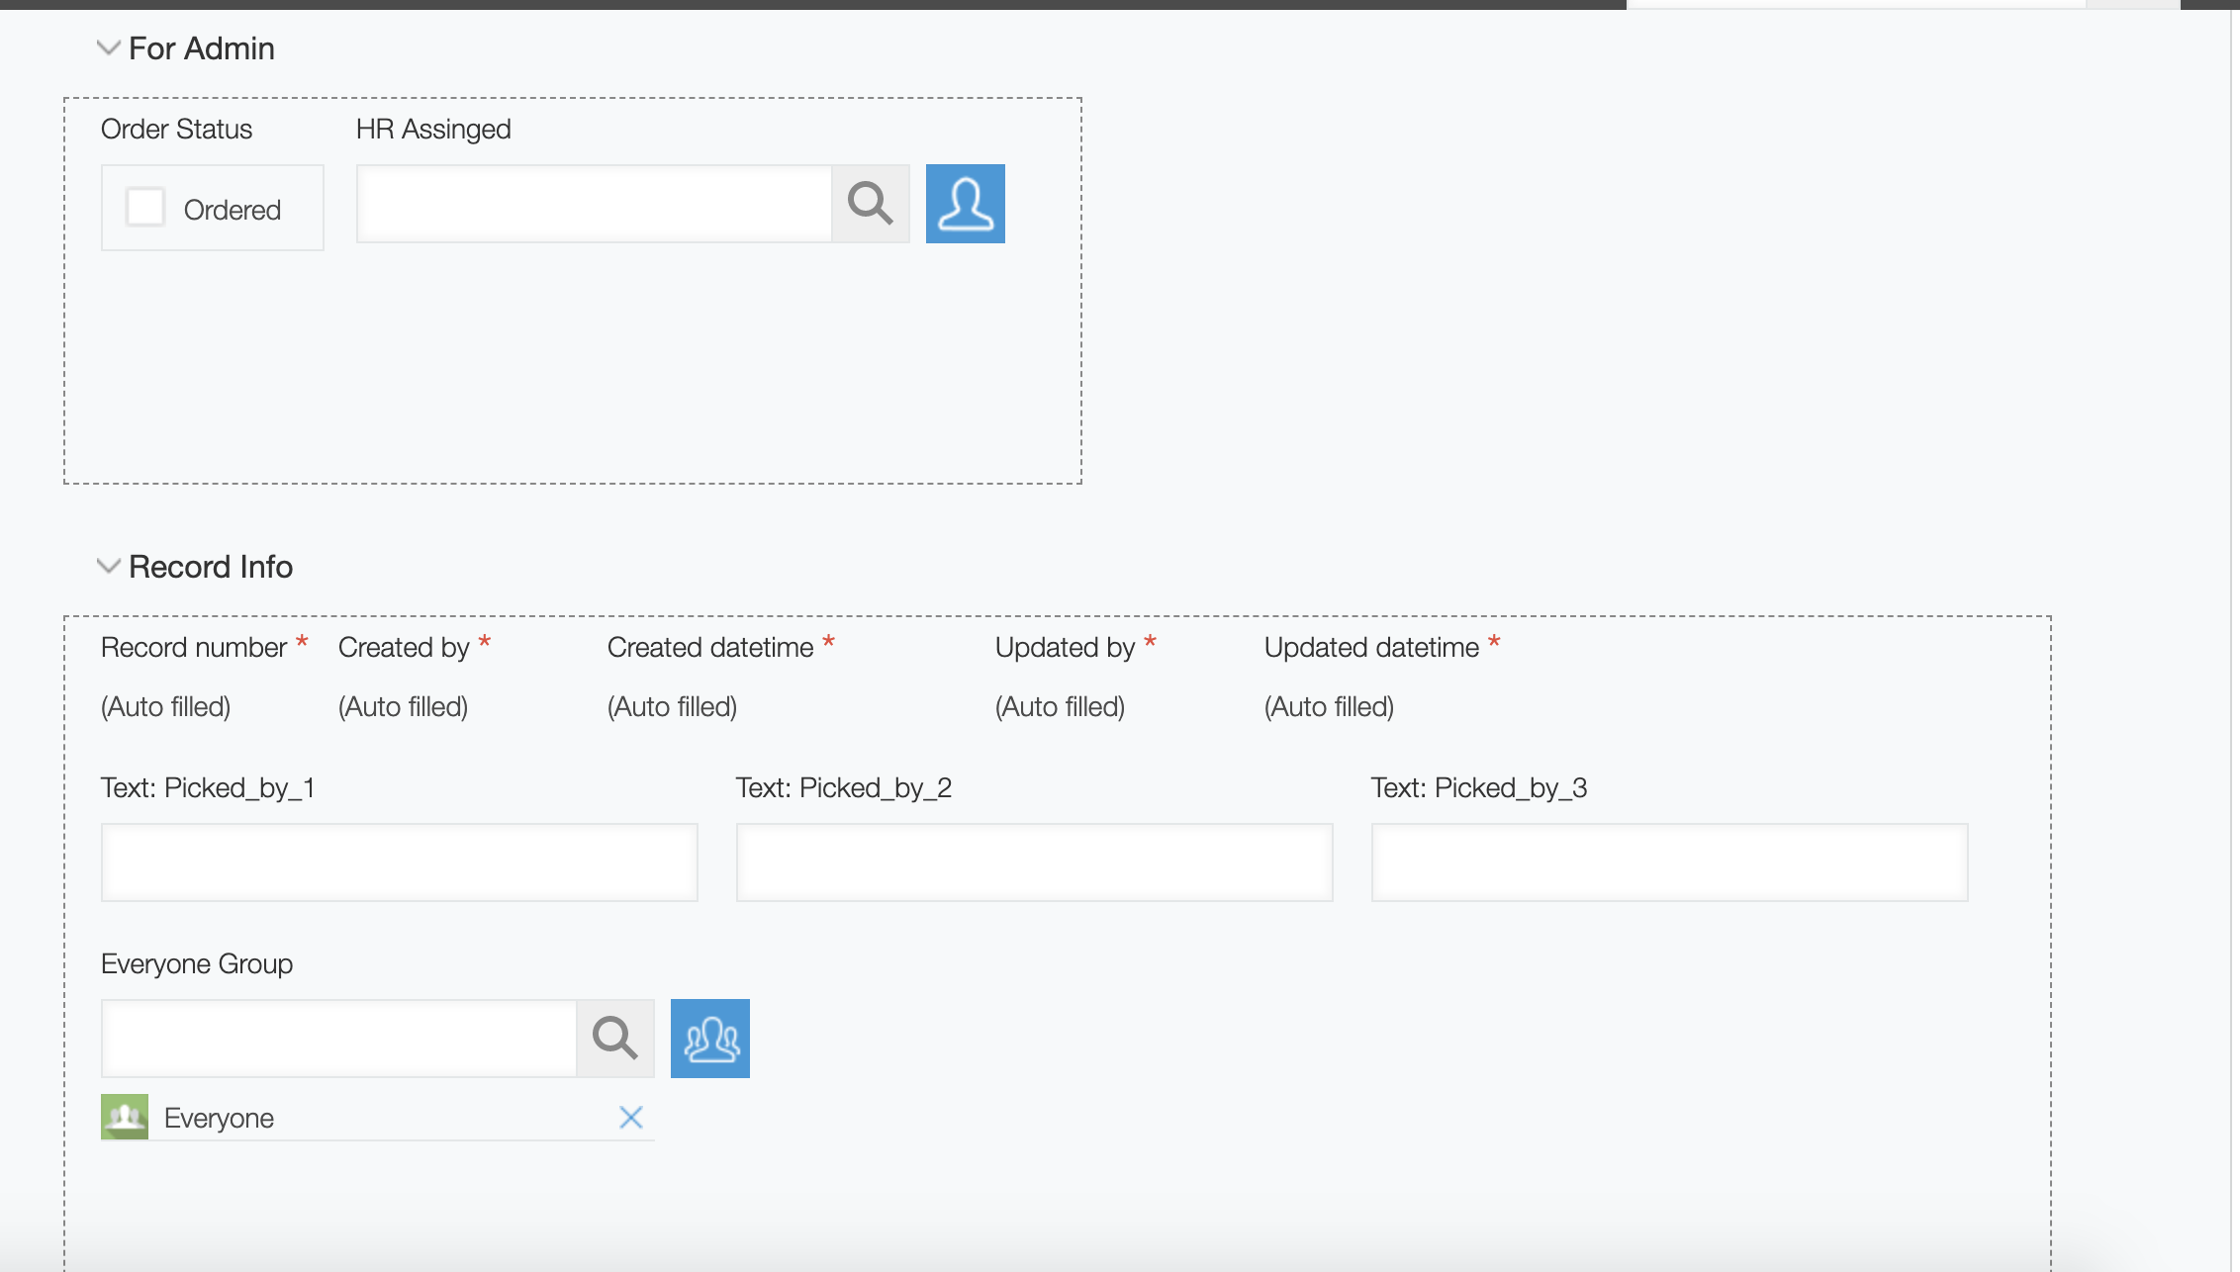Click the HR Assinged search magnifier icon

871,204
